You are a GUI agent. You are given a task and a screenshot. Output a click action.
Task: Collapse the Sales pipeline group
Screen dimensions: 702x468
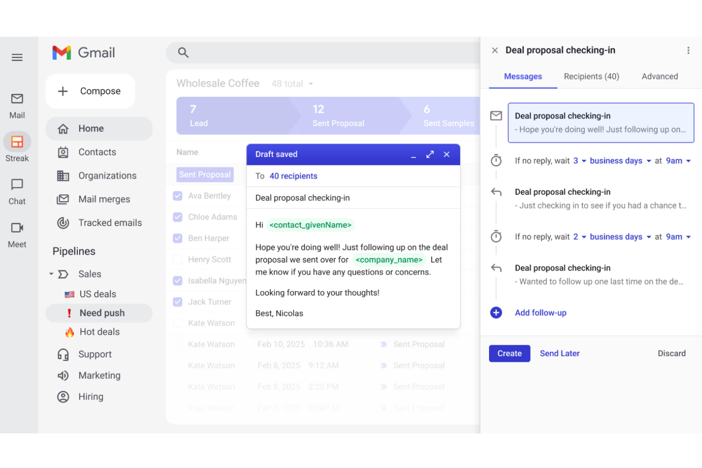(x=51, y=274)
